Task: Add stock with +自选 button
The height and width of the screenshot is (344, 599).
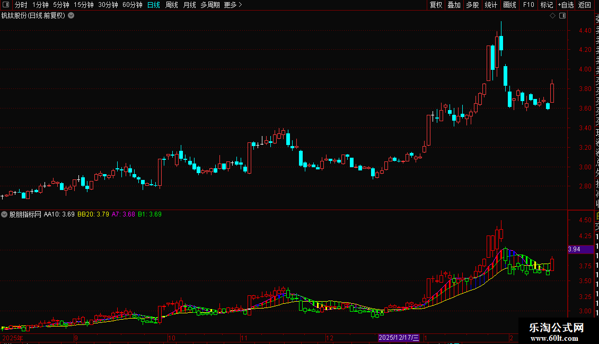Action: click(x=566, y=5)
